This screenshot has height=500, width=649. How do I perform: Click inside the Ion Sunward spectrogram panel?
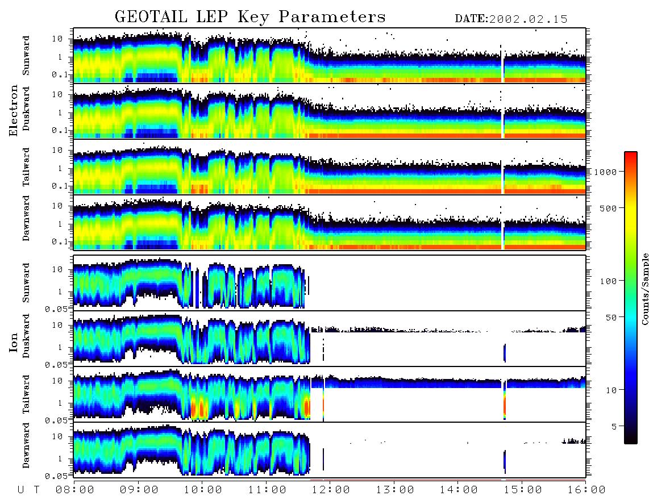pos(330,283)
